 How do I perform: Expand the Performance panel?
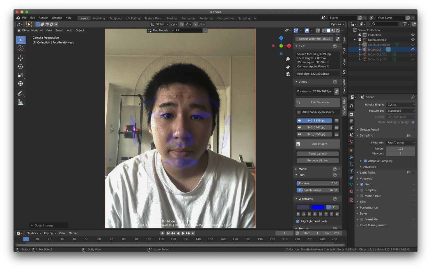[369, 208]
